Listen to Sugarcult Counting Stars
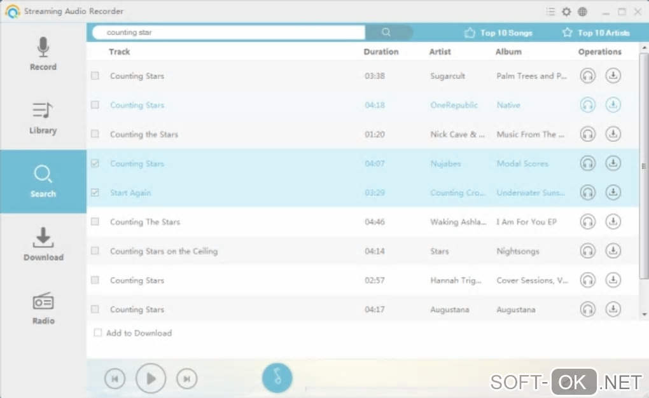Image resolution: width=649 pixels, height=398 pixels. point(588,76)
